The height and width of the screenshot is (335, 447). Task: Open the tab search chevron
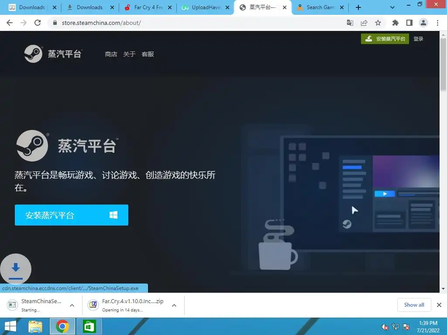click(392, 7)
